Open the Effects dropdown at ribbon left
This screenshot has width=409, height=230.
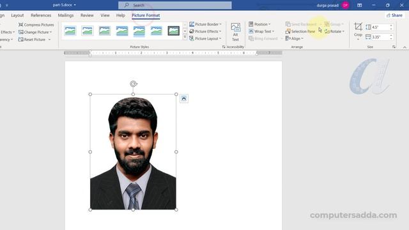coord(8,32)
